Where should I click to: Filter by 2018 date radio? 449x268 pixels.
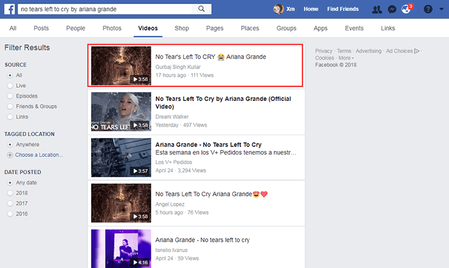click(x=10, y=193)
